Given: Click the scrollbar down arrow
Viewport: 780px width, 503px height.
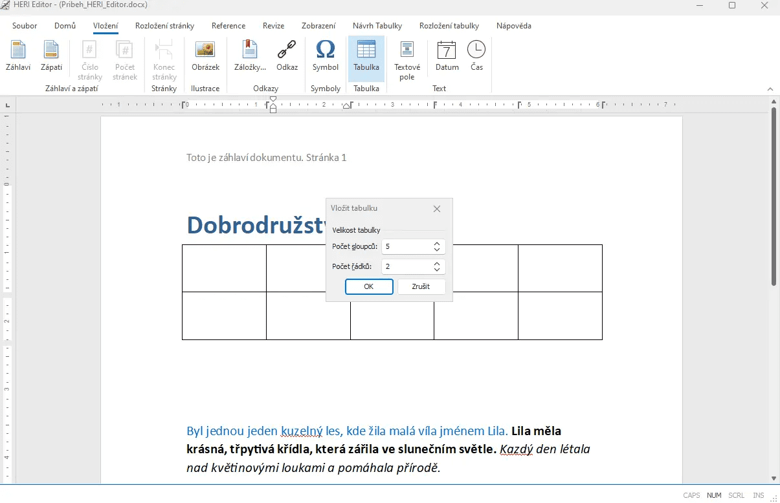Looking at the screenshot, I should click(774, 478).
